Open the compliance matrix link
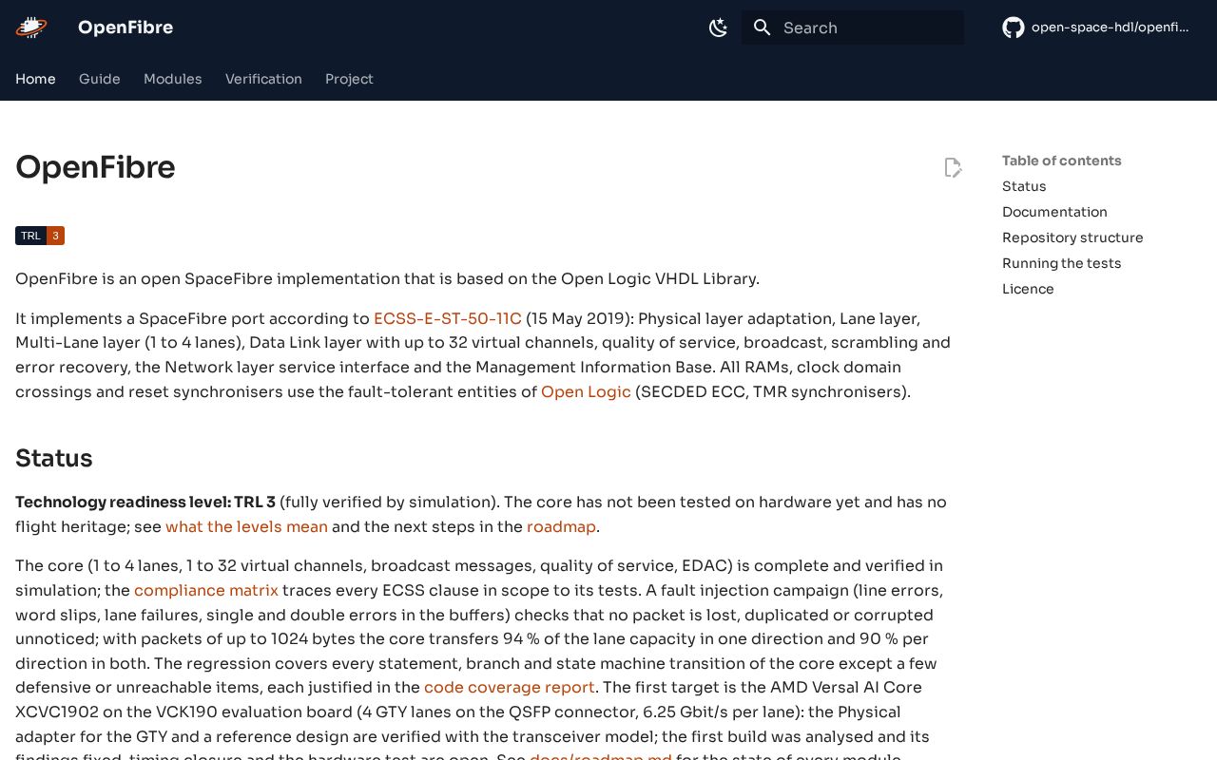 click(x=206, y=590)
